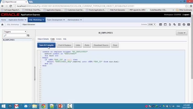Open the Camtasia taskbar icon

coord(70,106)
